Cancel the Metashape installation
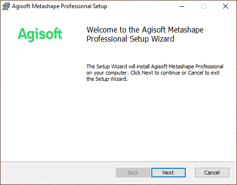Screen dimensions: 237x185 click(212, 173)
